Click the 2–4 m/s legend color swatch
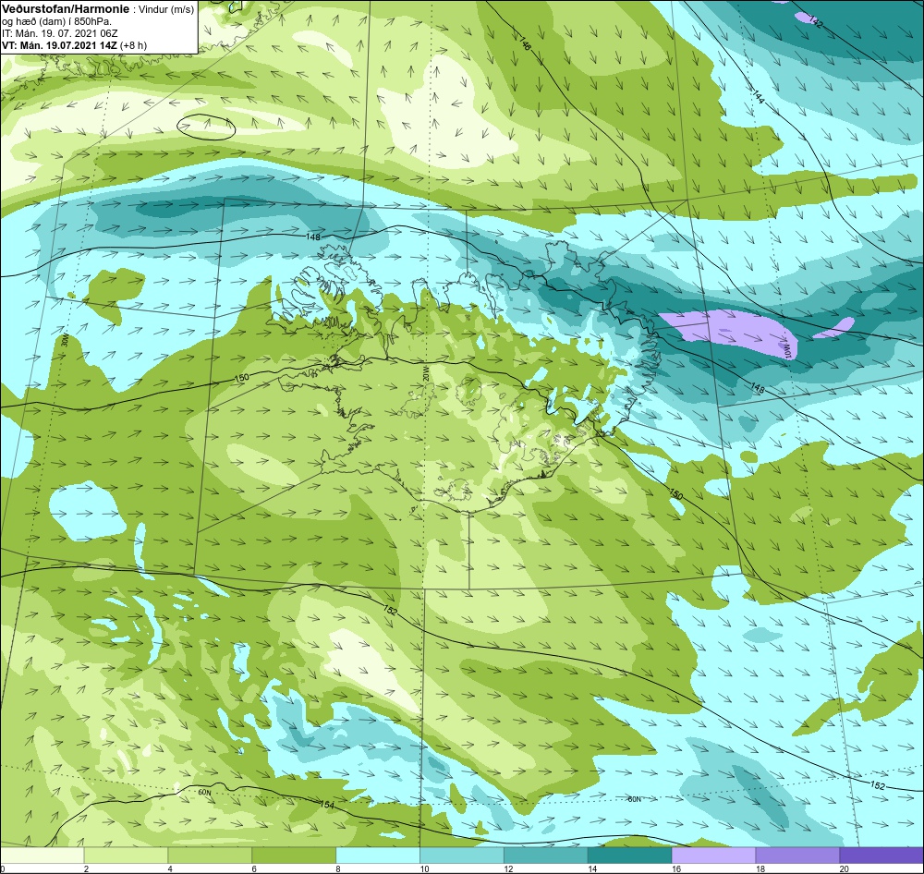 coord(126,856)
